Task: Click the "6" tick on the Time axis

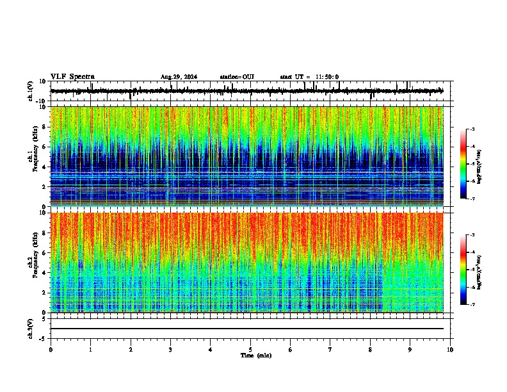Action: [291, 350]
